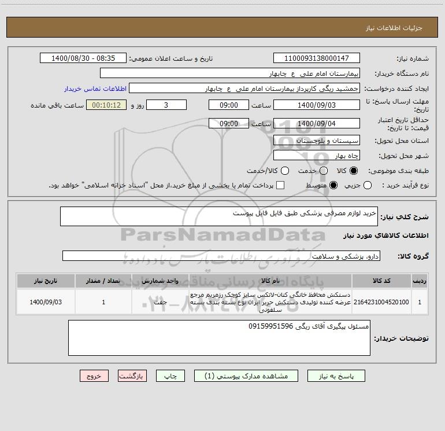
Task: Click the اطلاعات کالاهای مورد نیاز section heading
Action: pos(385,235)
